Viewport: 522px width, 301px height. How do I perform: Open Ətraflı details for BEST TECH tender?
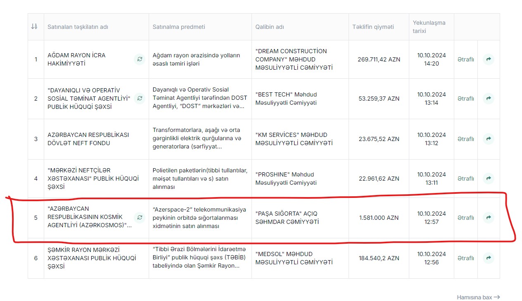point(465,99)
